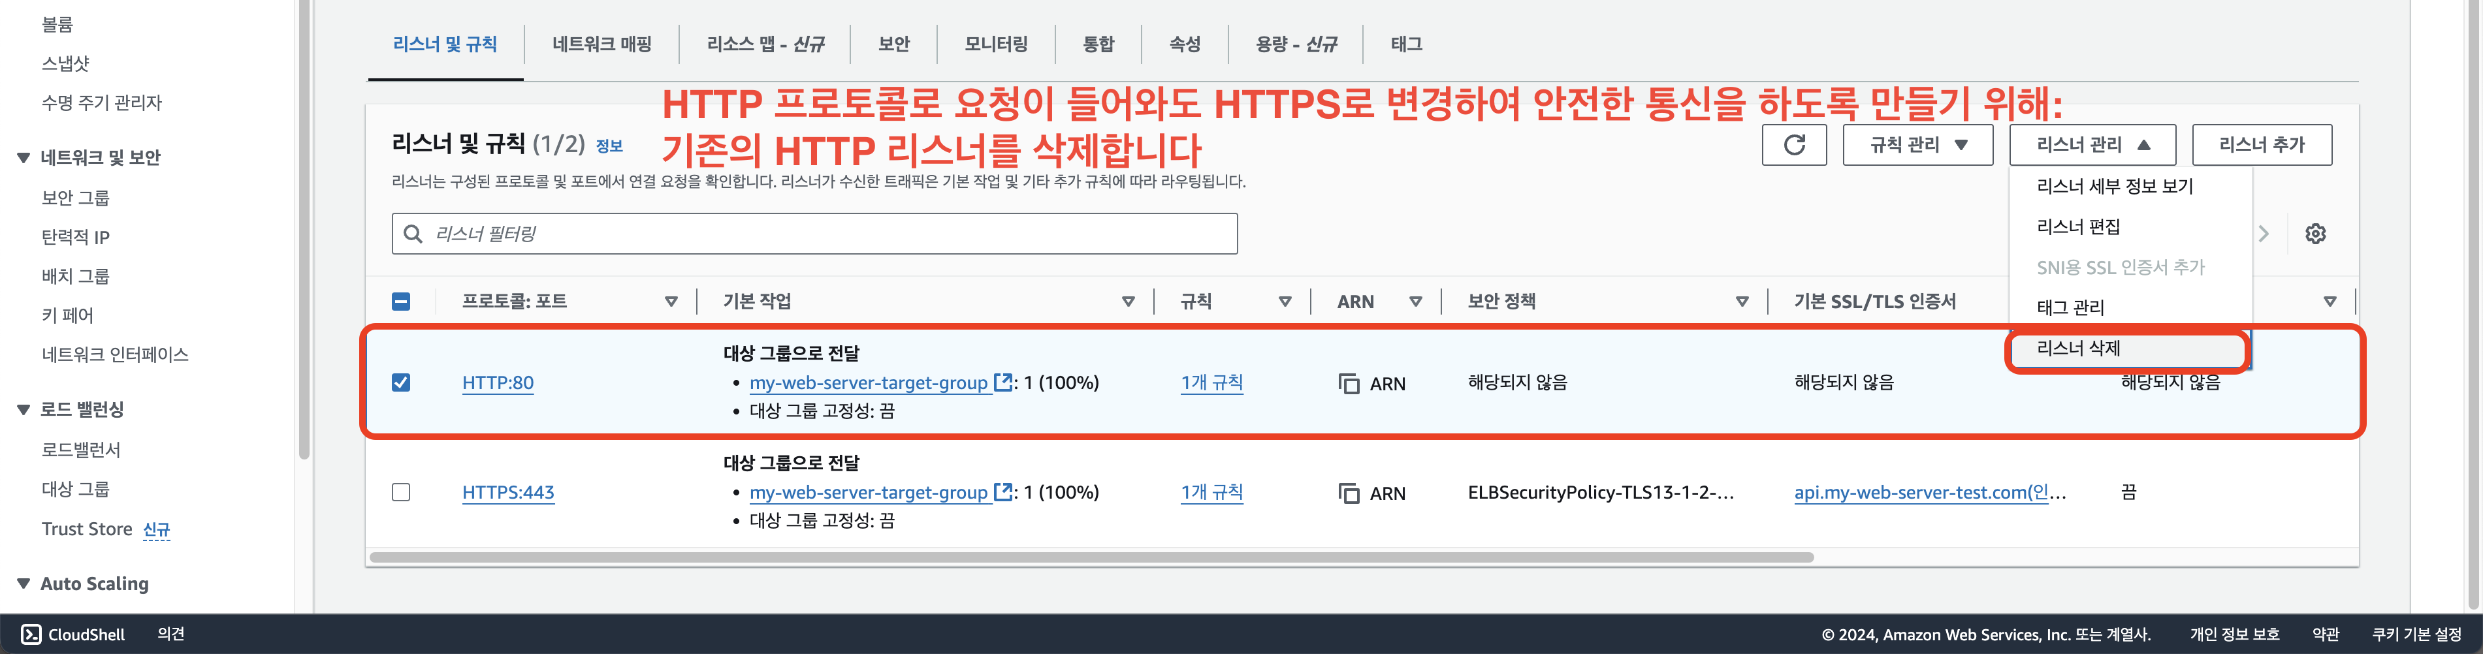
Task: Click the horizontal table scrollbar
Action: [1091, 557]
